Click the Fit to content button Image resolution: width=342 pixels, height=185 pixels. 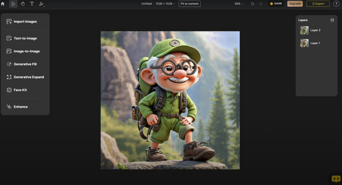coord(189,4)
